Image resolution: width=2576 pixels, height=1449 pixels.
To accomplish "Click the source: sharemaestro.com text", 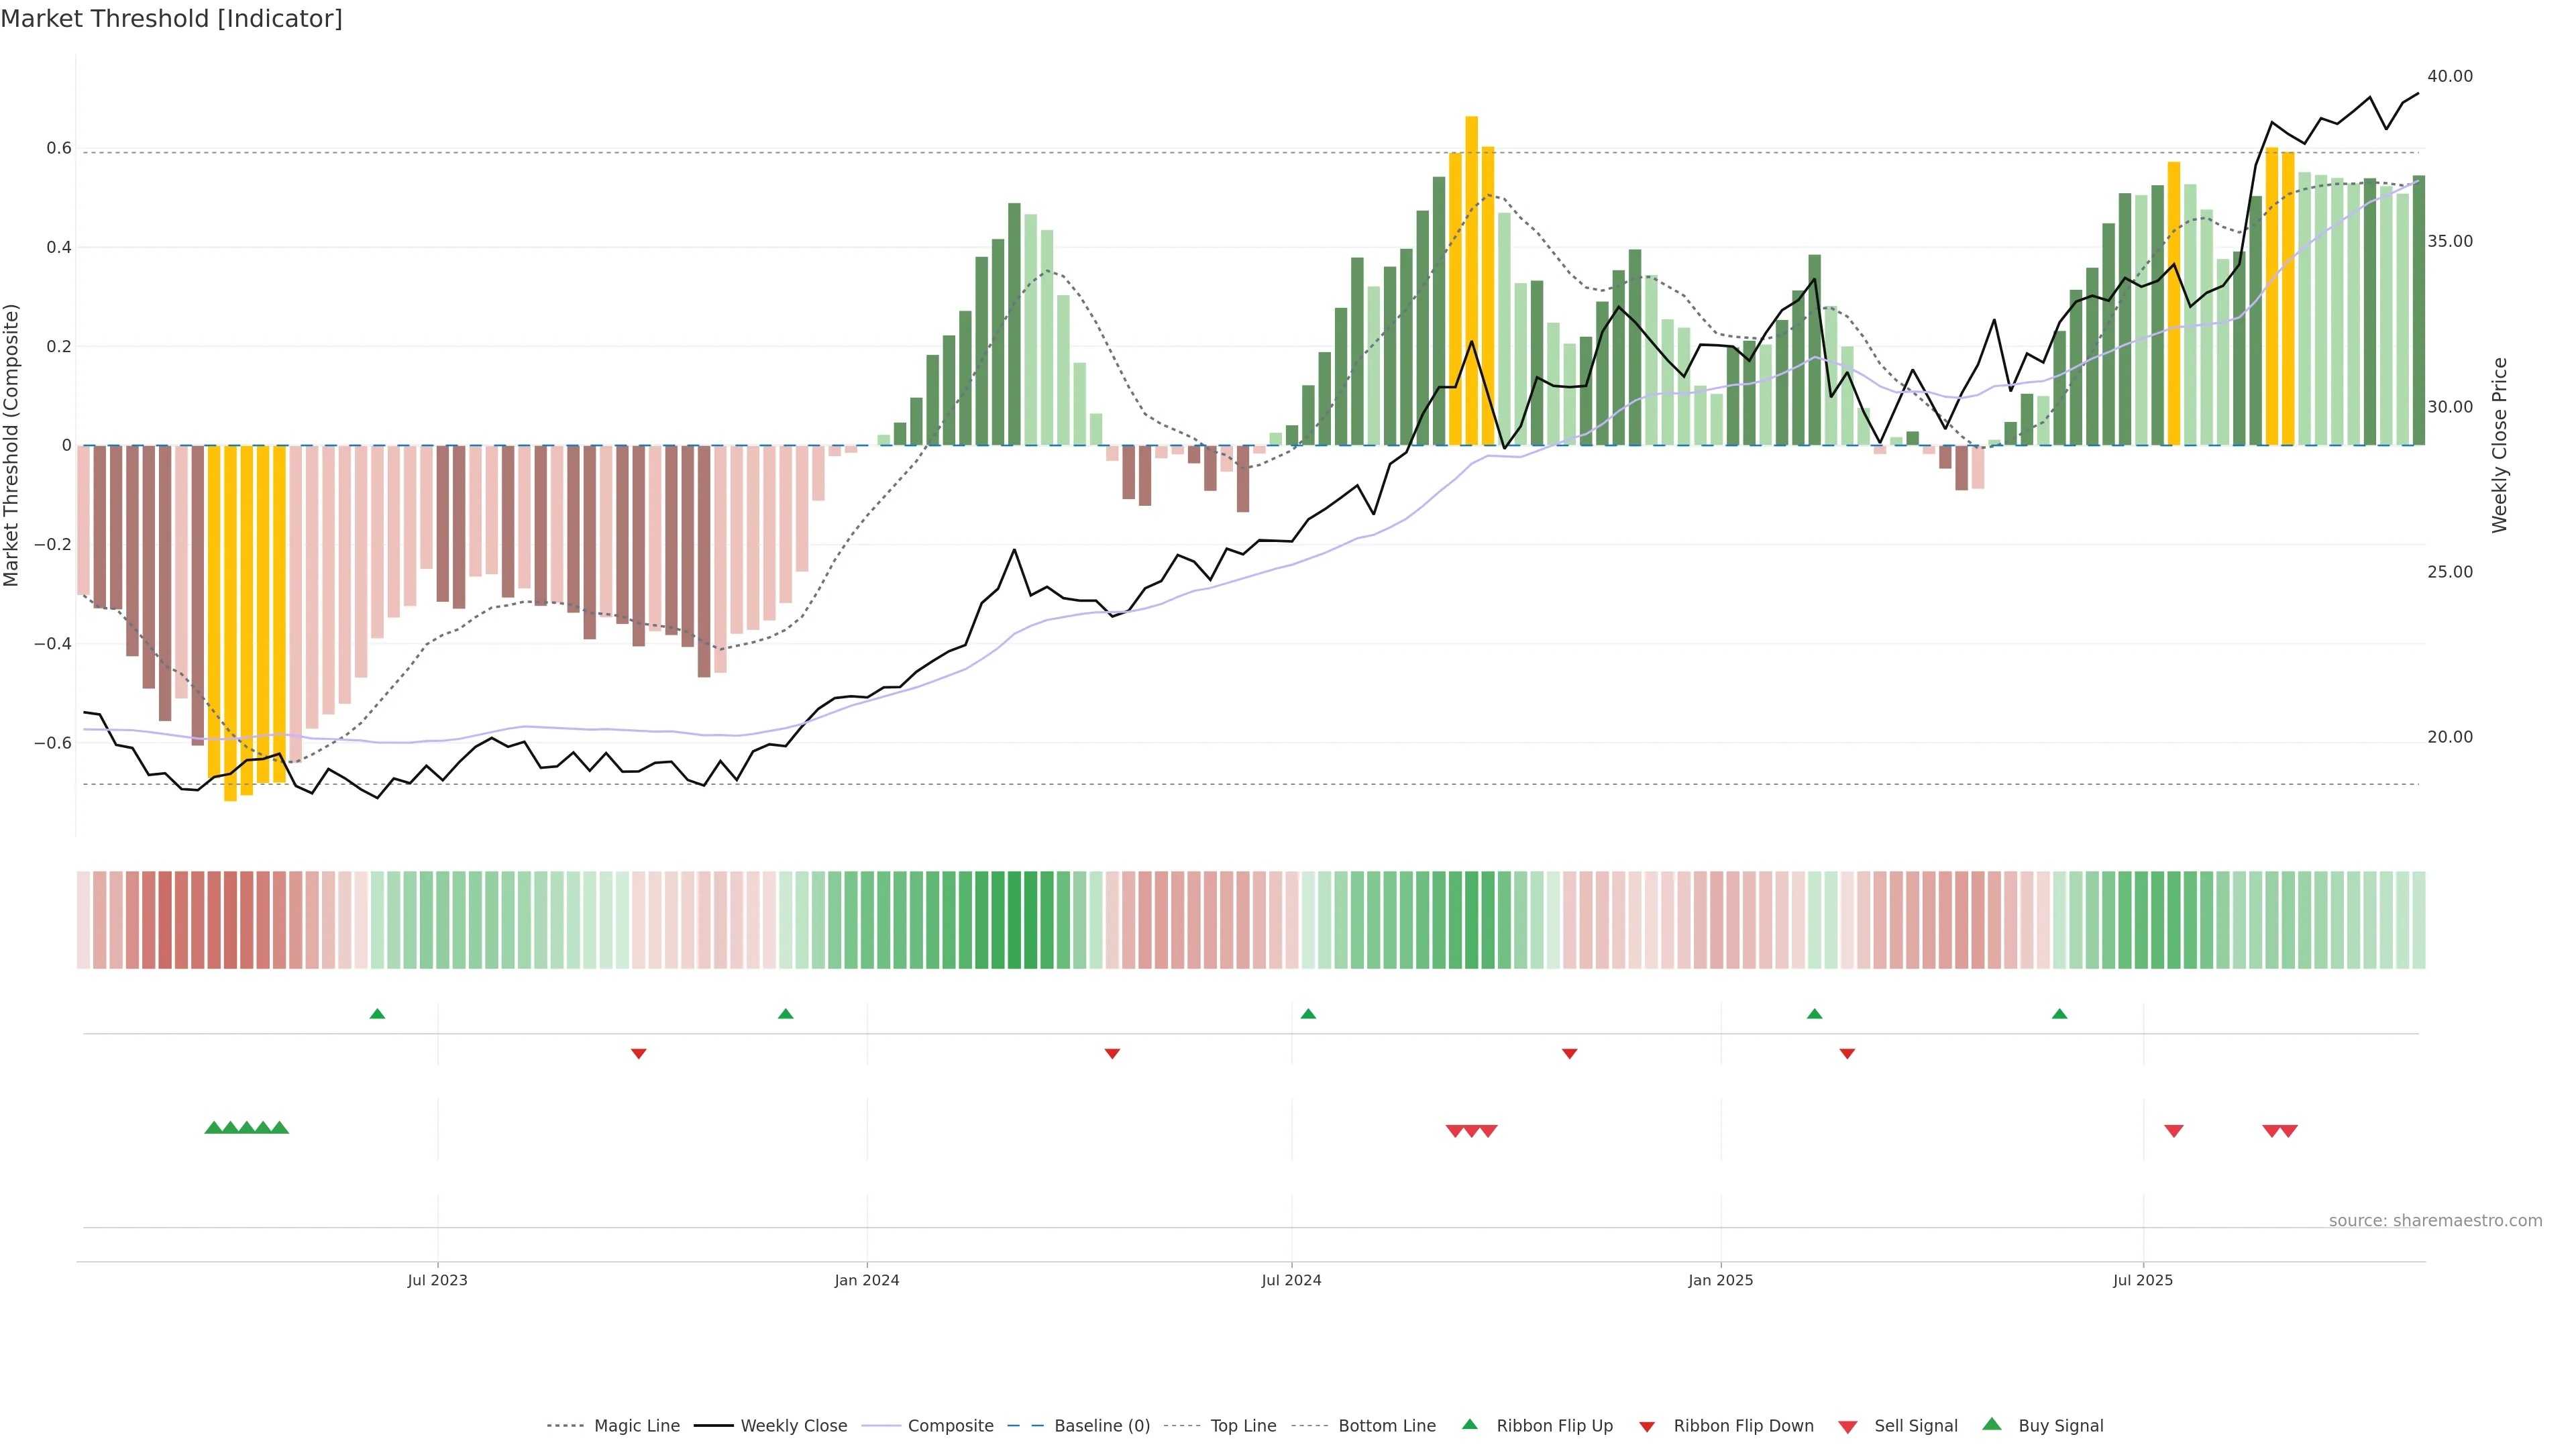I will 2435,1220.
